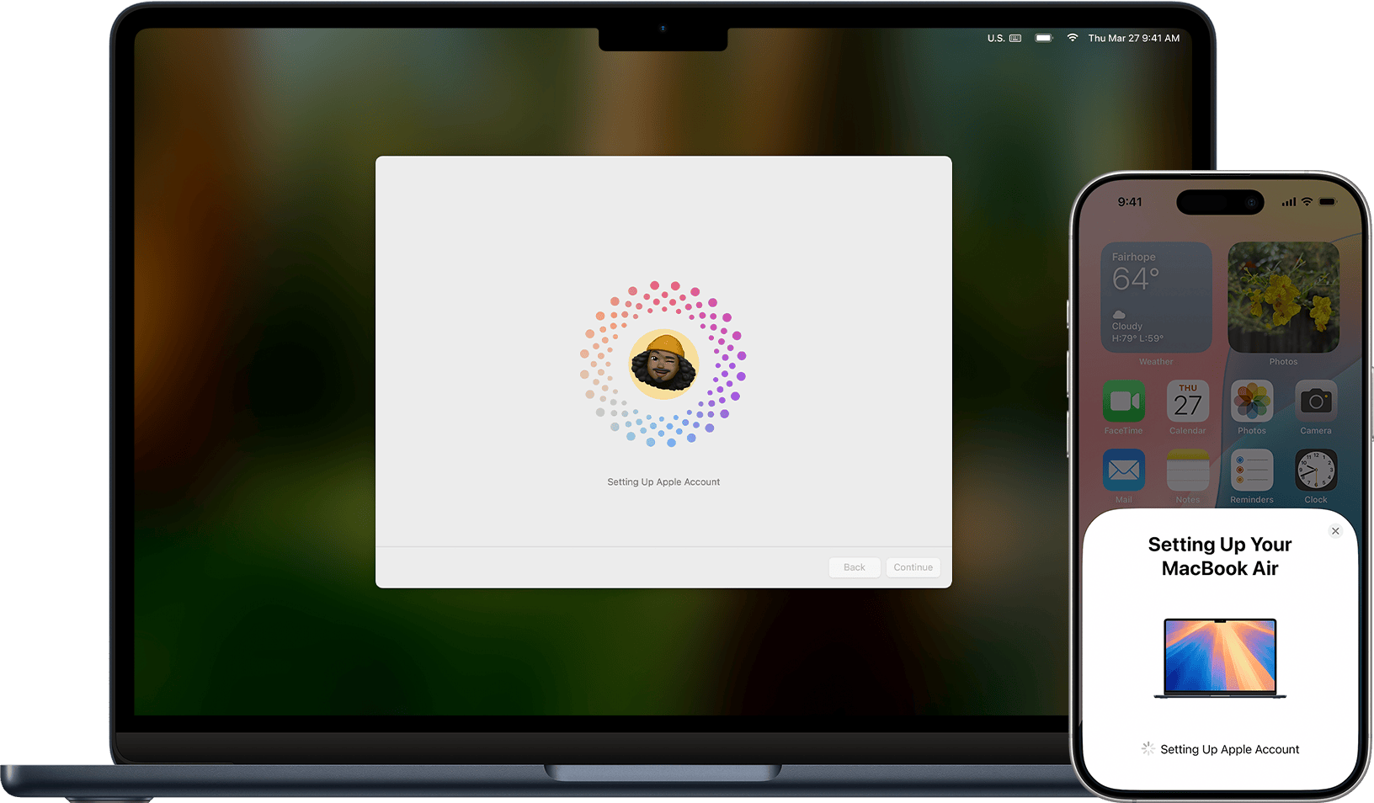Open the Mail app

point(1123,471)
